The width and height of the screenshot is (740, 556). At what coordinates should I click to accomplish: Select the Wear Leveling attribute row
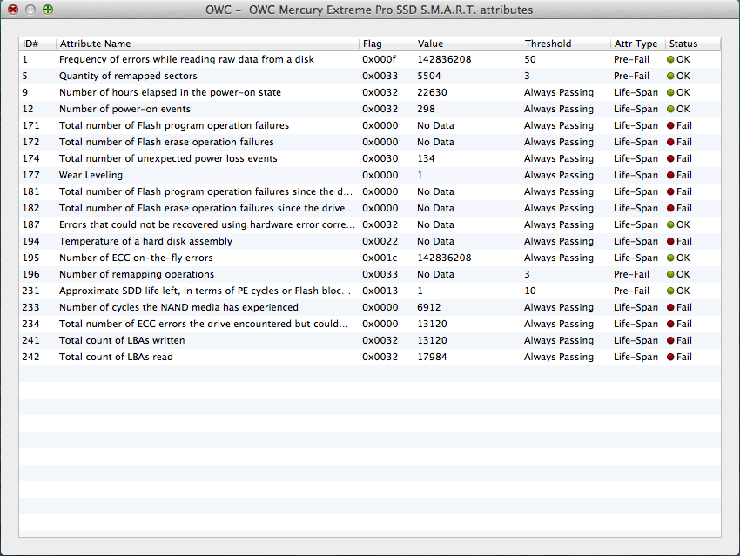pos(370,175)
